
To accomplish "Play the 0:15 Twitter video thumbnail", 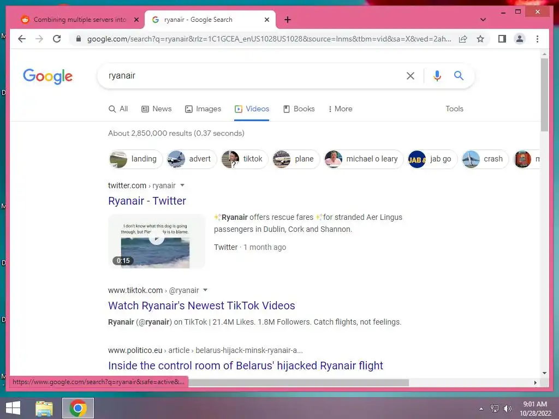I will tap(157, 241).
